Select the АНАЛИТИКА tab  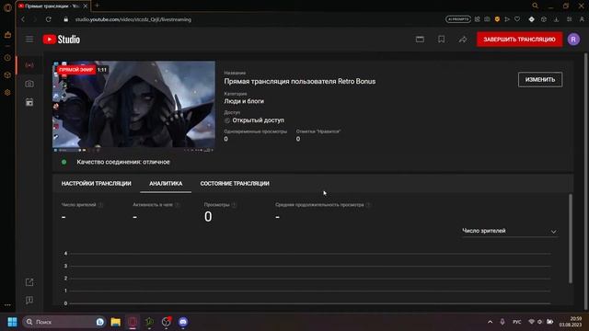pos(166,184)
